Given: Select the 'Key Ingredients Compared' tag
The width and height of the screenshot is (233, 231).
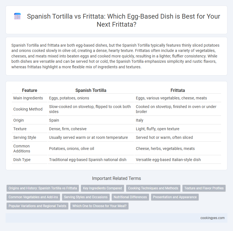Looking at the screenshot, I should (102, 188).
